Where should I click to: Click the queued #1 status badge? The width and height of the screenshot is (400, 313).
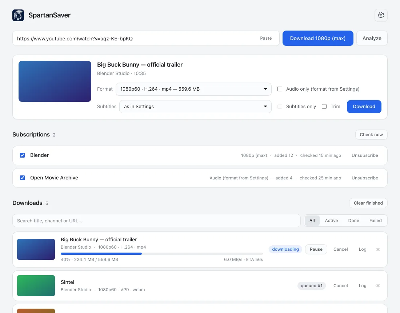(312, 286)
